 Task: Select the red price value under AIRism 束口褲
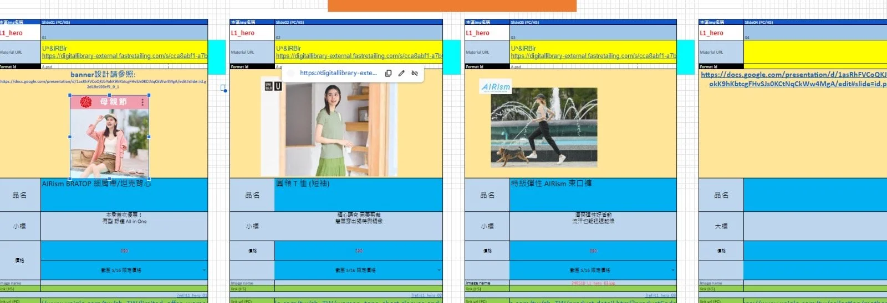click(593, 251)
